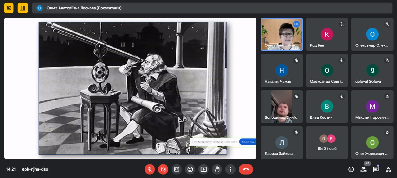
Task: Turn on your camera
Action: 163,169
